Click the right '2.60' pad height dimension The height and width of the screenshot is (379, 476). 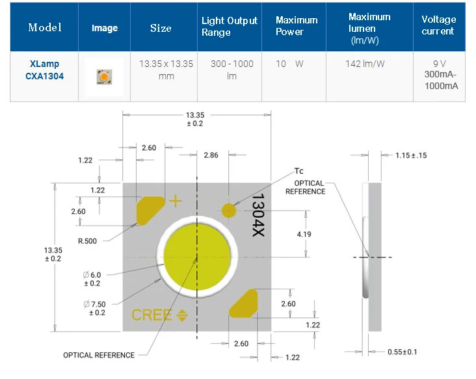[288, 304]
